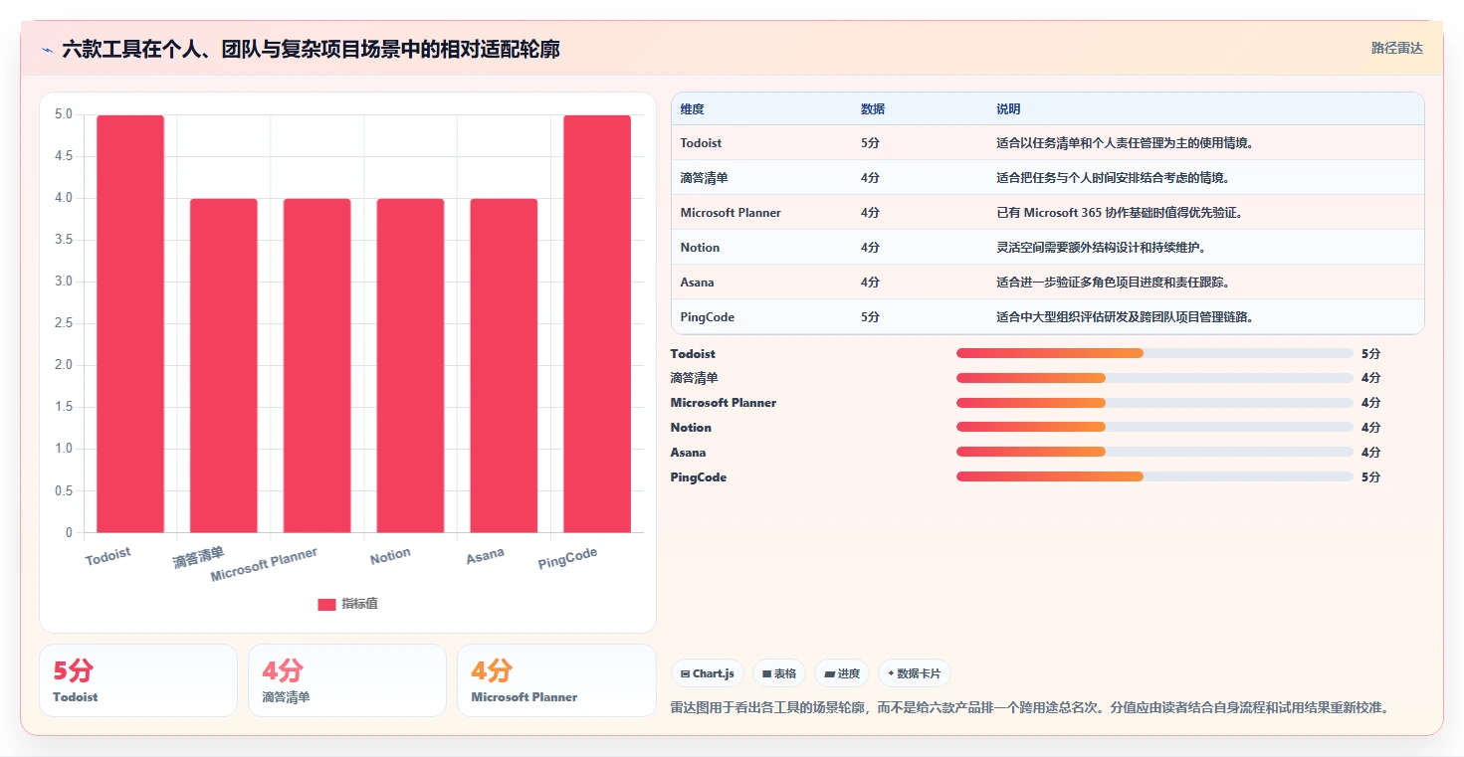Click the text 已有 Microsoft 365 协作基础时值得优先验证。
1464x757 pixels.
[x=1120, y=213]
